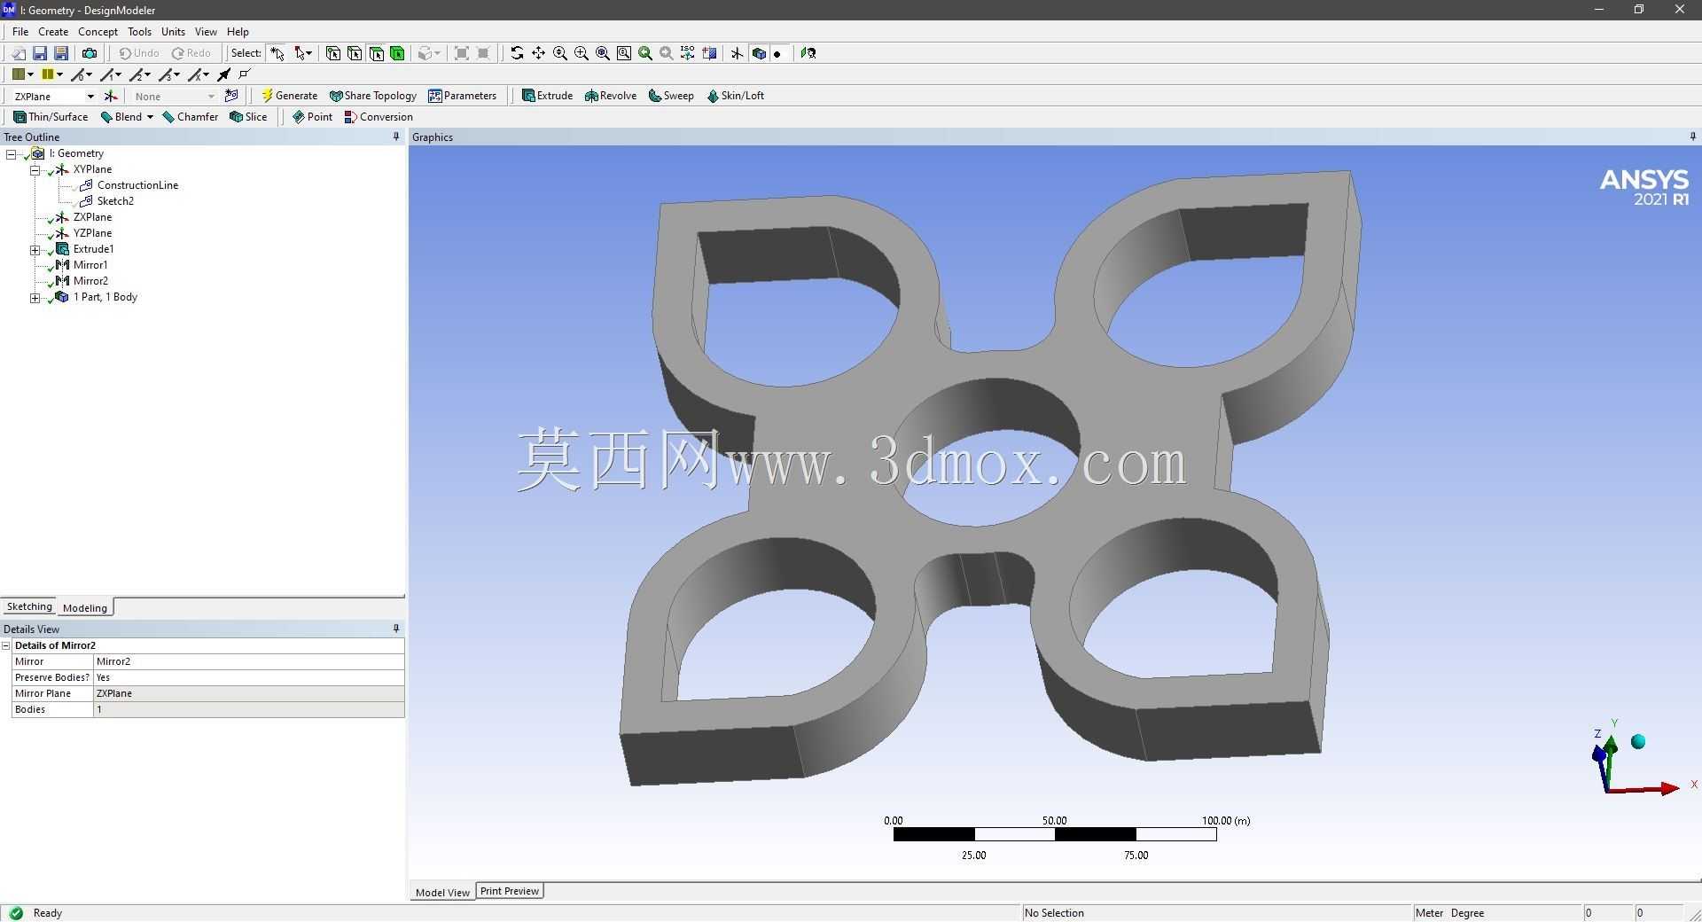Open the Blend dropdown arrow

(150, 117)
